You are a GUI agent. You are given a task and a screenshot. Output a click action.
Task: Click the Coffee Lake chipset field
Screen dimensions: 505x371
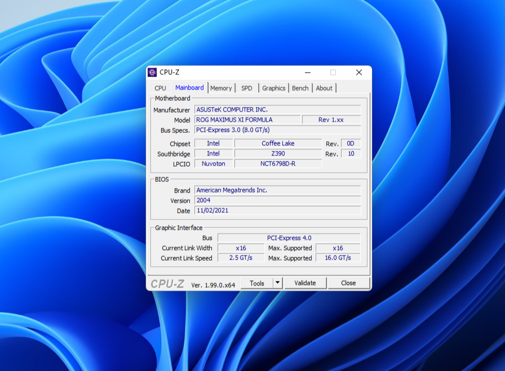[278, 143]
